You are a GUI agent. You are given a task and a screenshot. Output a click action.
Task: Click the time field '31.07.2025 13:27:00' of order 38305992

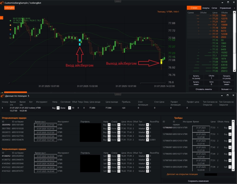point(45,125)
